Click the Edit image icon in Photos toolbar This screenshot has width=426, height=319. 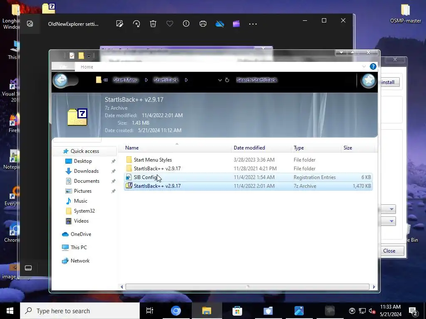[119, 24]
